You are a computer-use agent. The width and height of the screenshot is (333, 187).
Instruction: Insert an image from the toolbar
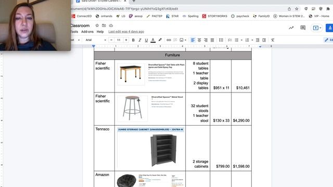pos(182,40)
